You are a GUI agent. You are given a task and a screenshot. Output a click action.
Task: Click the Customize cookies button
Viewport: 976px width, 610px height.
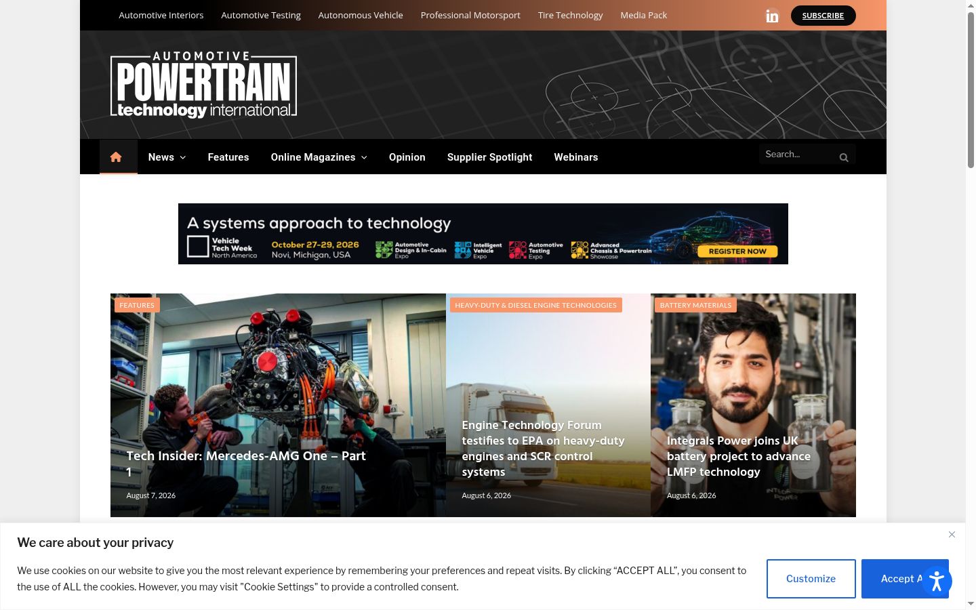[x=811, y=579]
